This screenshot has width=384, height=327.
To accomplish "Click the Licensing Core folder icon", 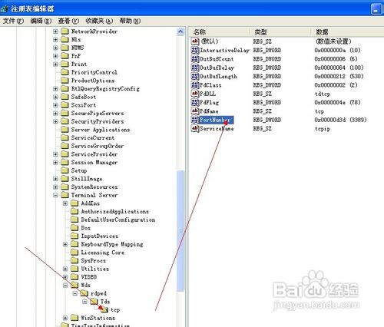I will [74, 253].
